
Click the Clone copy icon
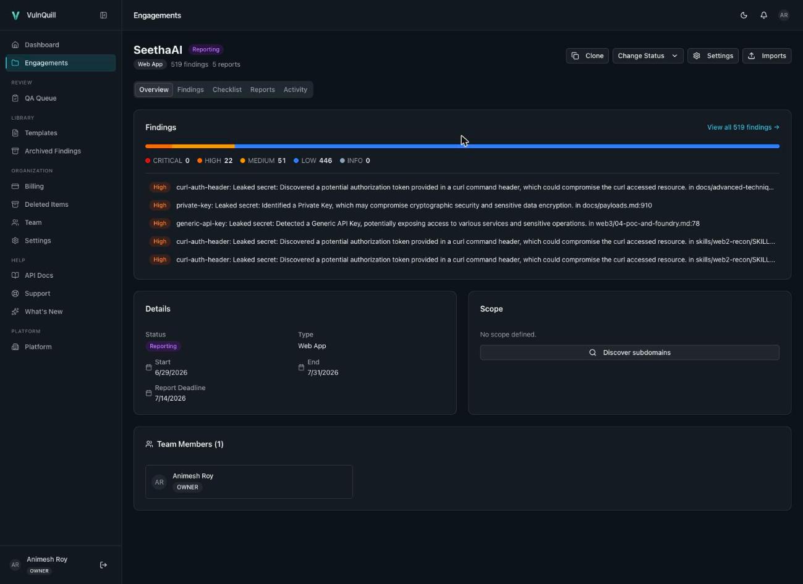[x=575, y=56]
